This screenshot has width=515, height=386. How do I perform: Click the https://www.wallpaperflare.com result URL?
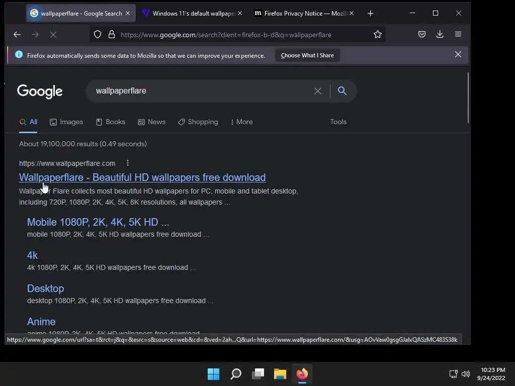point(67,163)
